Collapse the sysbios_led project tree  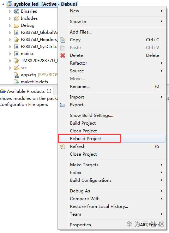pos(3,4)
